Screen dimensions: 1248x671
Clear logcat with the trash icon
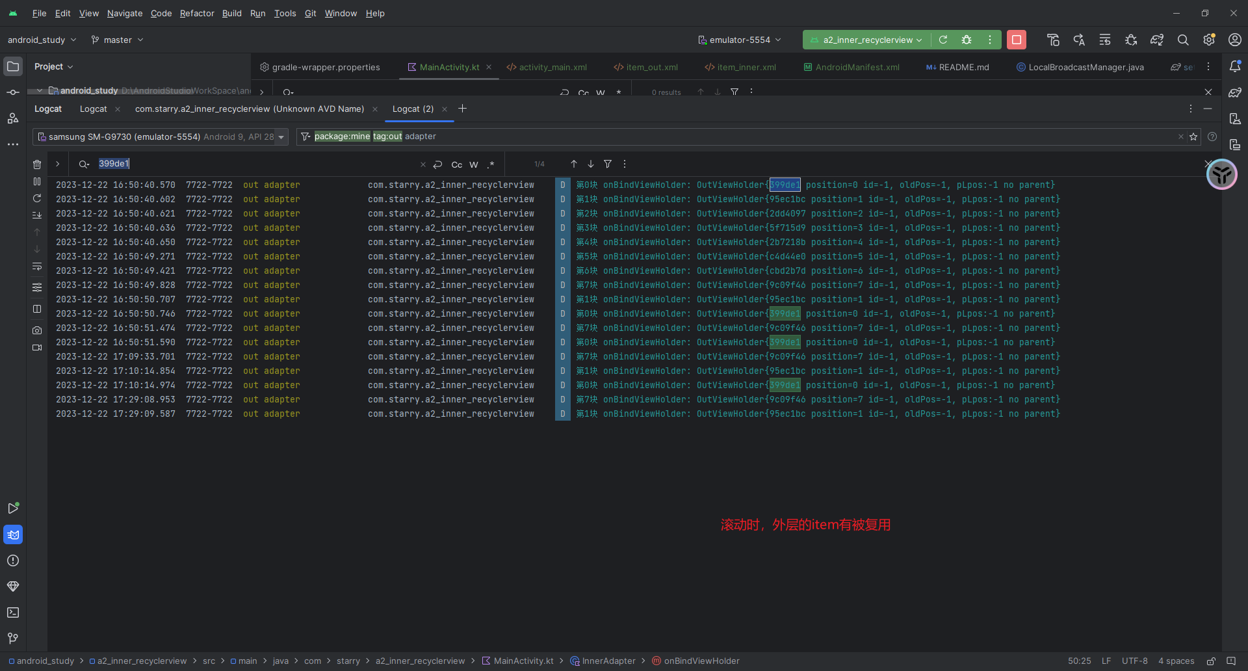[37, 164]
